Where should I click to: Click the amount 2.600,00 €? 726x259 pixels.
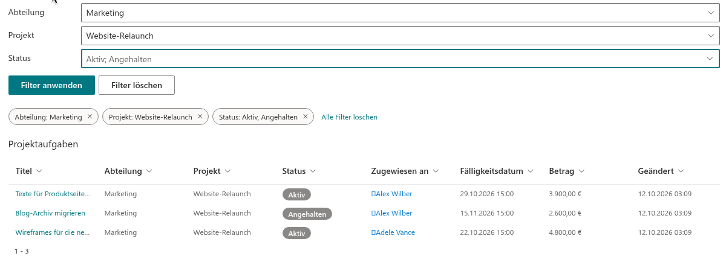[565, 213]
